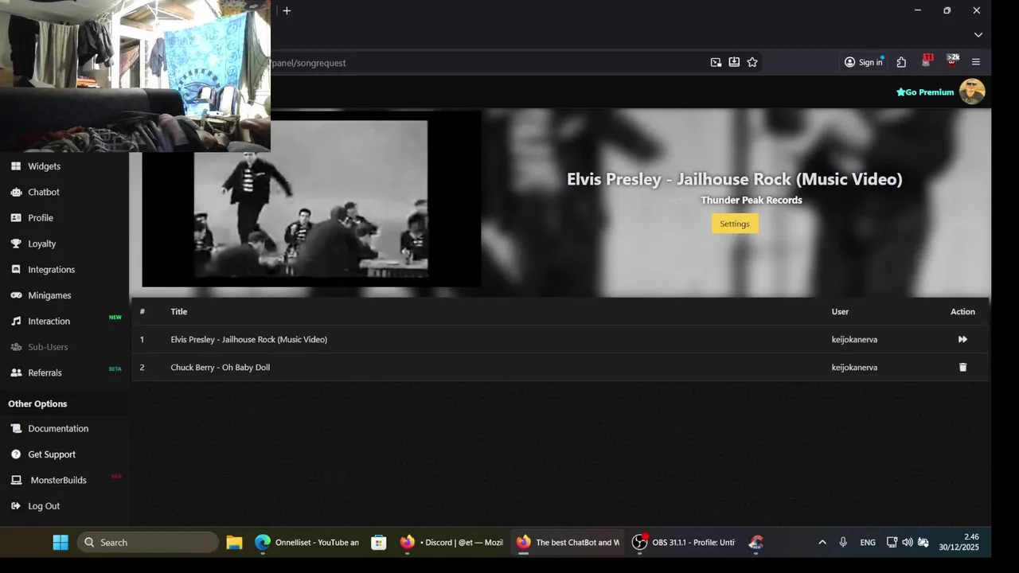Screen dimensions: 1019x573
Task: Delete the Chuck Berry song request
Action: pos(962,367)
